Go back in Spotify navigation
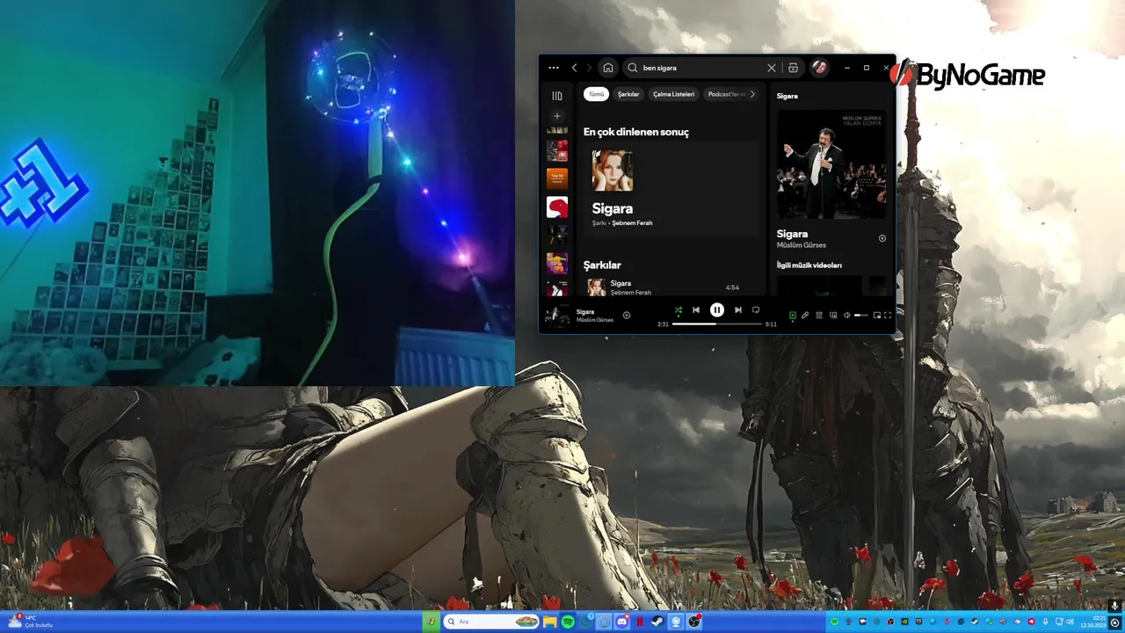 point(574,68)
